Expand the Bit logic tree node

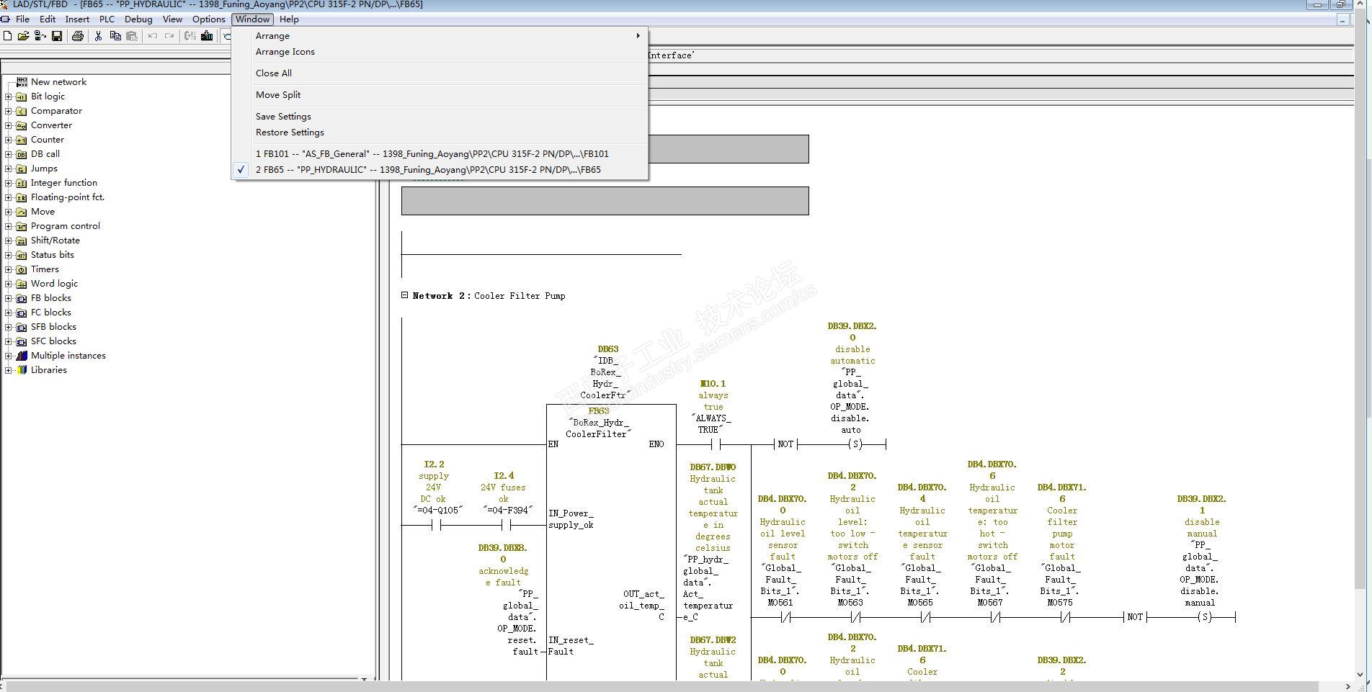[x=8, y=96]
